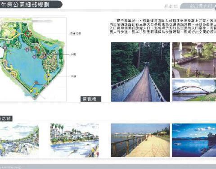Click the 大橋 callout label beside the map
The width and height of the screenshot is (216, 169).
click(73, 76)
